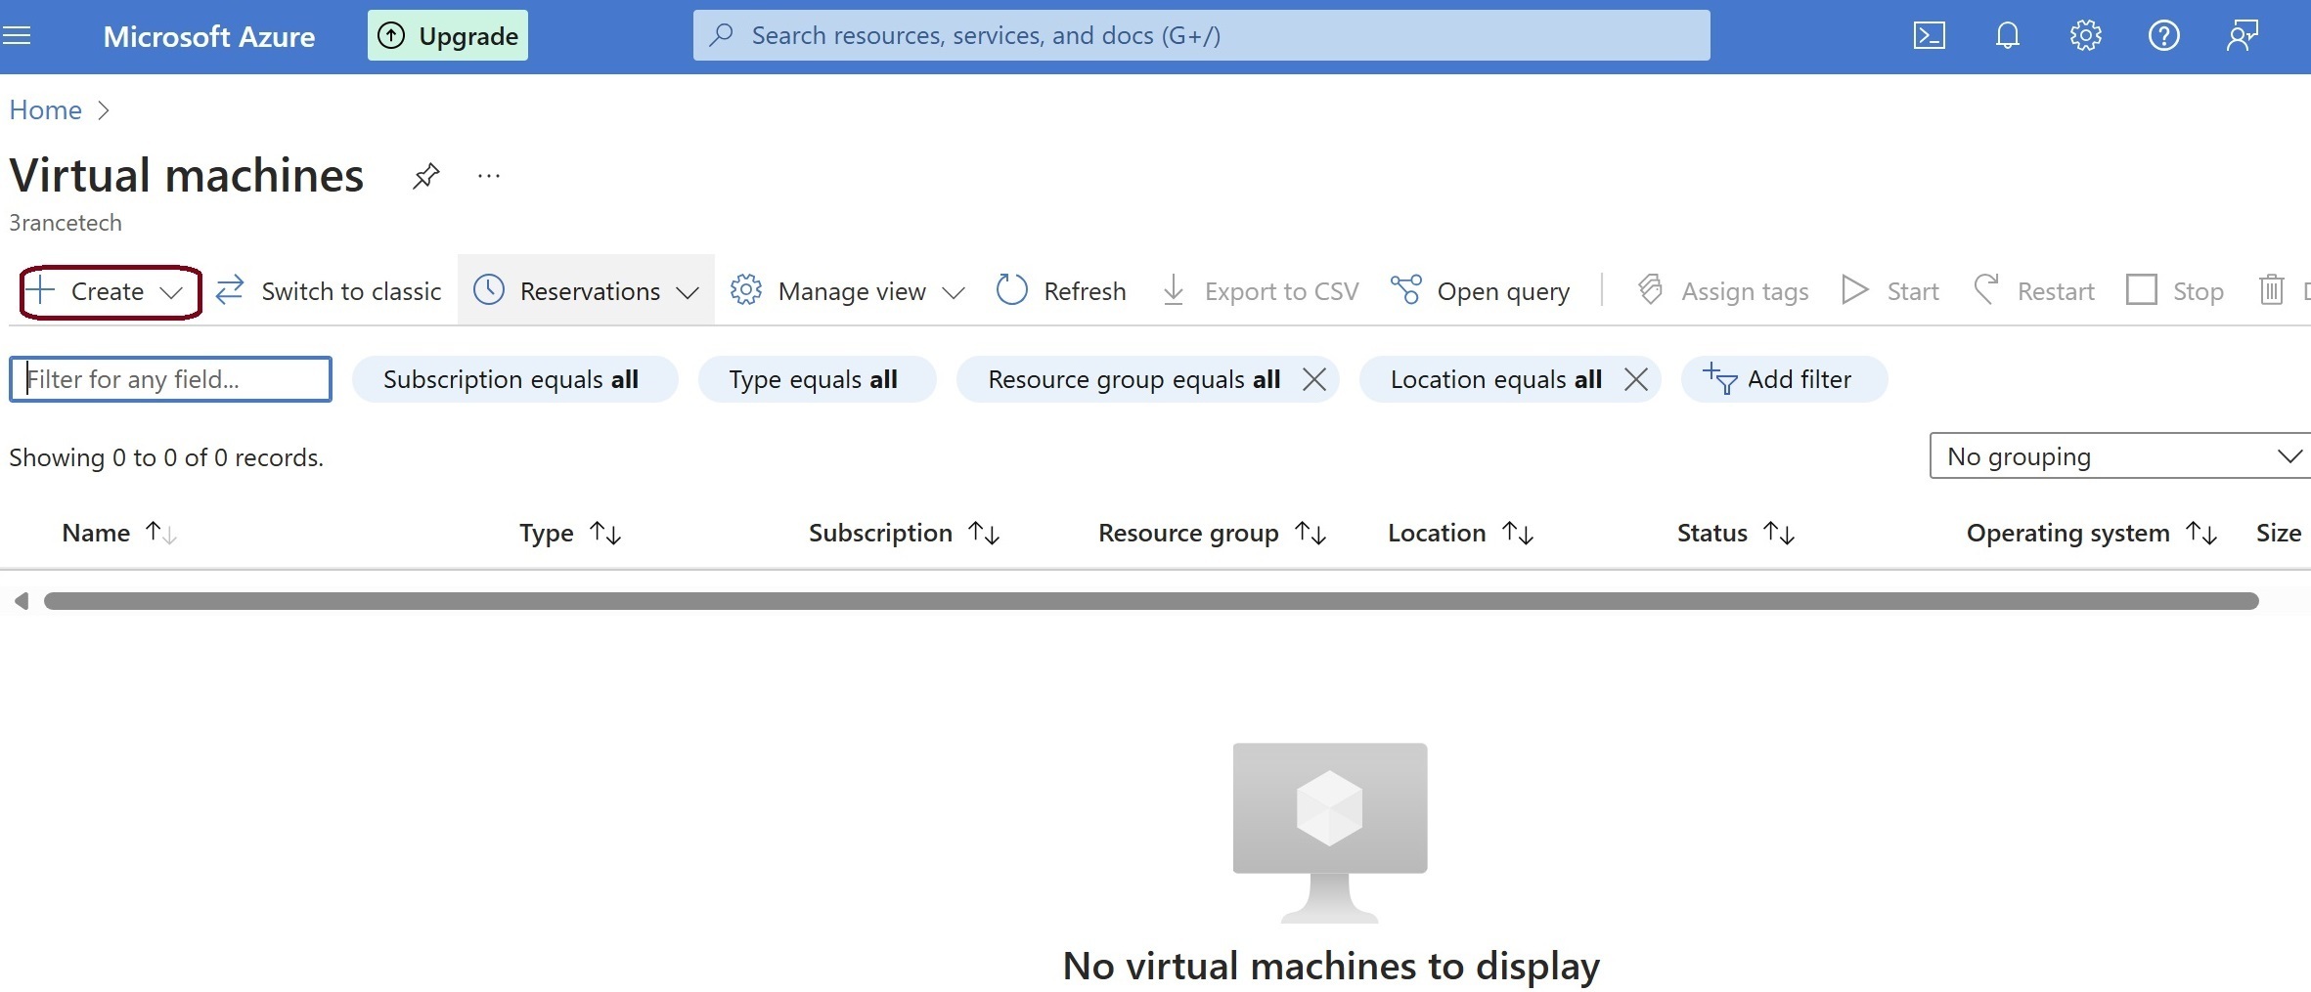Viewport: 2311px width, 992px height.
Task: Open the hamburger portal menu
Action: 17,36
